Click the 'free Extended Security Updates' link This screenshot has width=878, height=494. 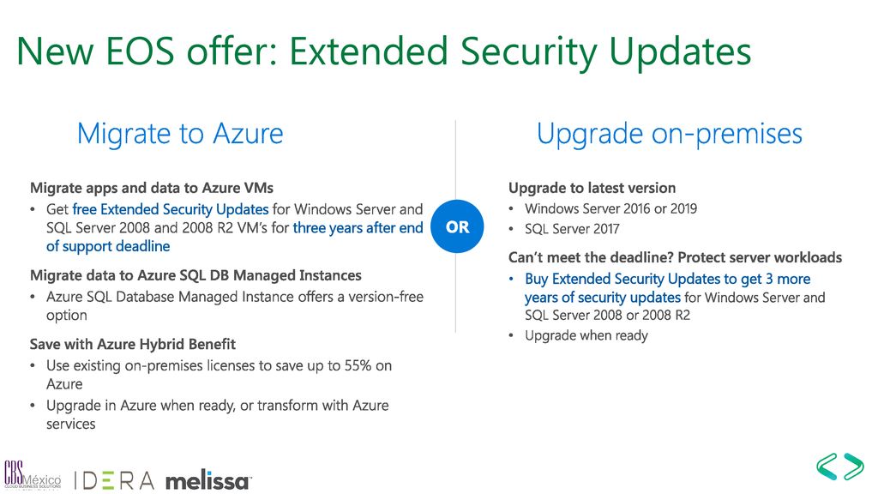point(171,209)
